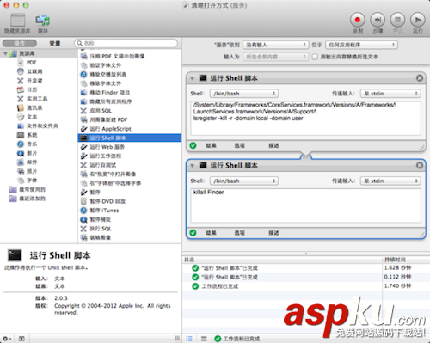
Task: Select the 移动 Finder 项目 action
Action: [130, 93]
